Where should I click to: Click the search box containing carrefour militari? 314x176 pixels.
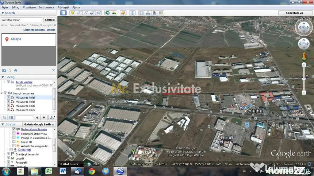pyautogui.click(x=22, y=20)
